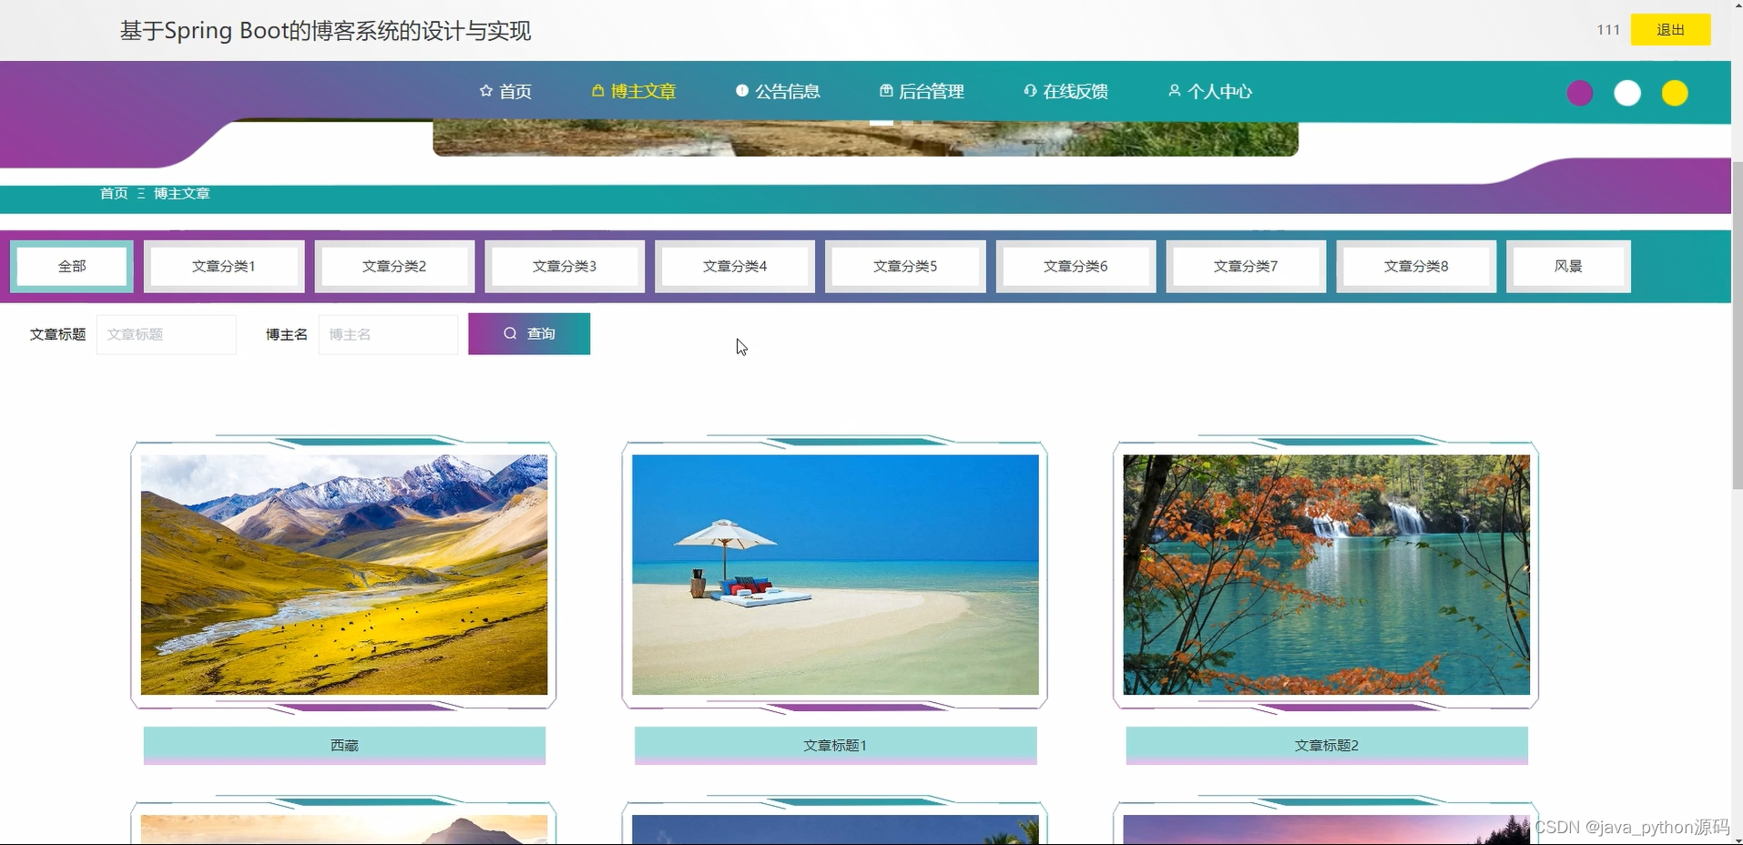Click the star icon beside 首页

tap(485, 91)
